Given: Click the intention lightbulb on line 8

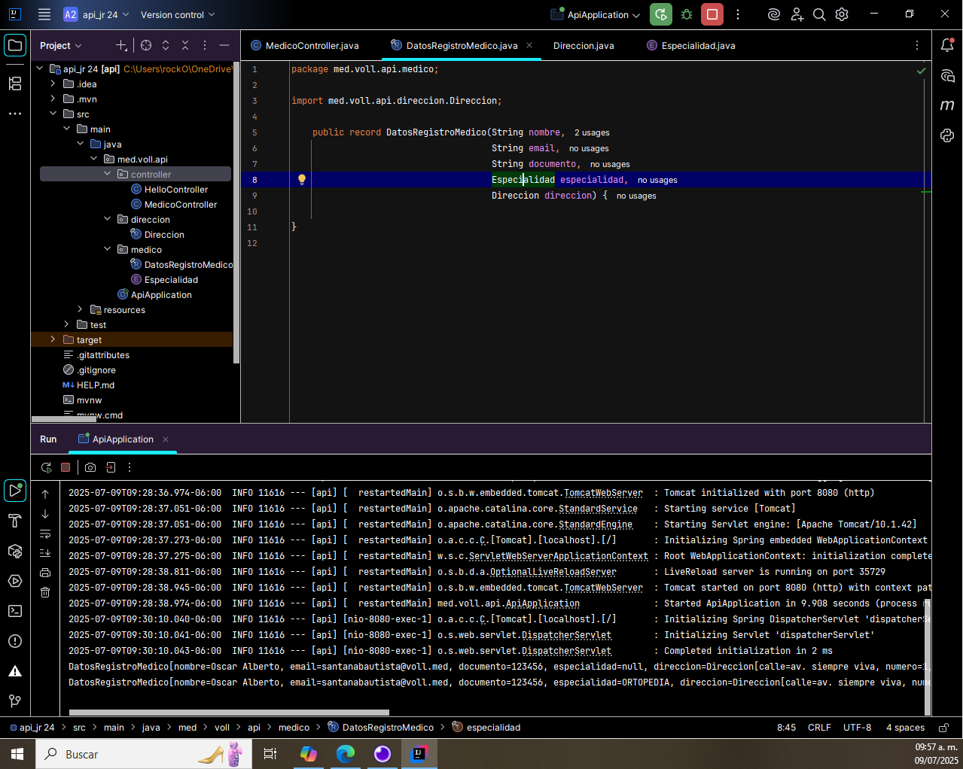Looking at the screenshot, I should [x=302, y=180].
